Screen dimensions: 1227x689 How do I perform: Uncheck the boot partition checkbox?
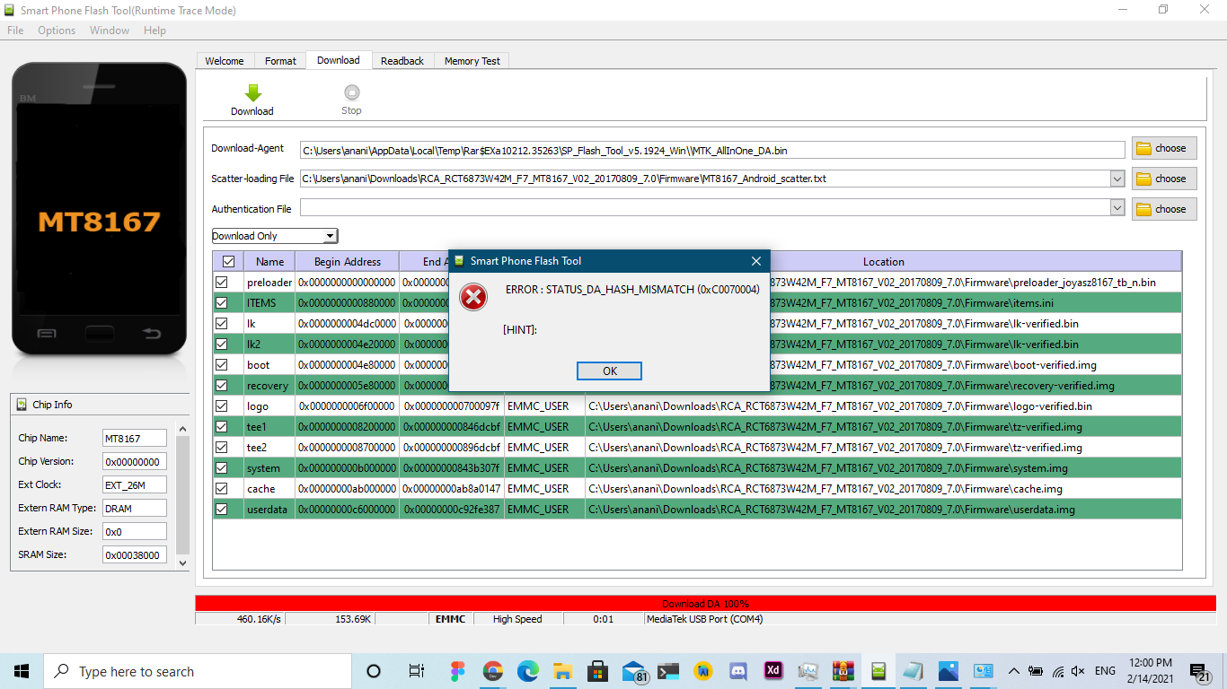coord(222,365)
